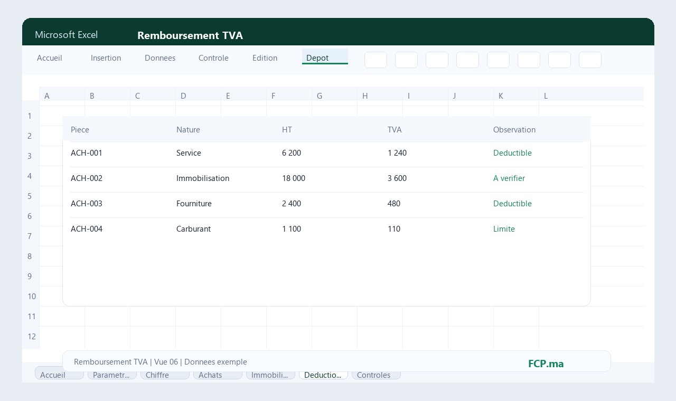The image size is (676, 401).
Task: Click the Observation column heading
Action: [514, 130]
